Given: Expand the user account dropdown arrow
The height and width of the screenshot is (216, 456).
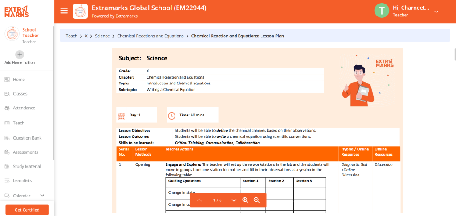Looking at the screenshot, I should coord(436,12).
